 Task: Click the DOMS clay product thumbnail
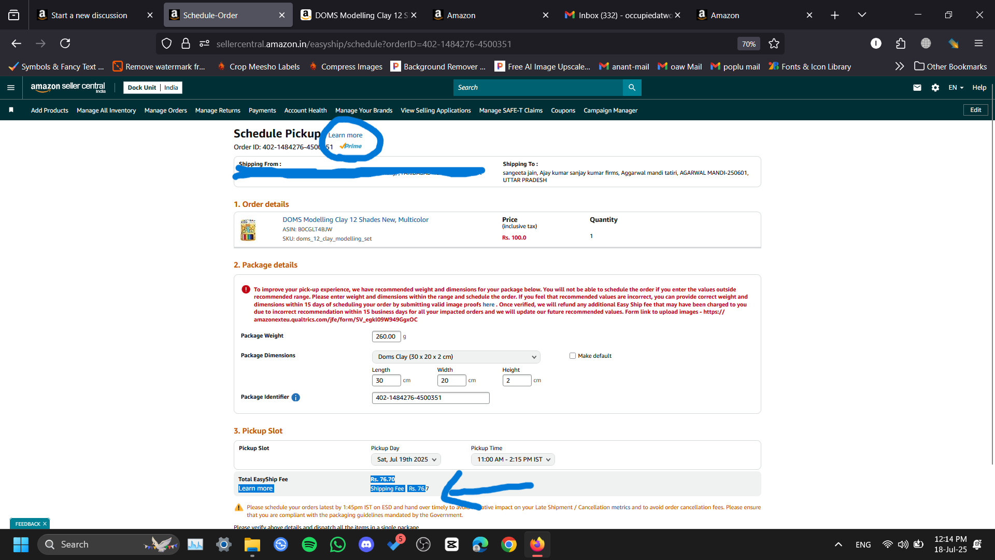[x=248, y=230]
